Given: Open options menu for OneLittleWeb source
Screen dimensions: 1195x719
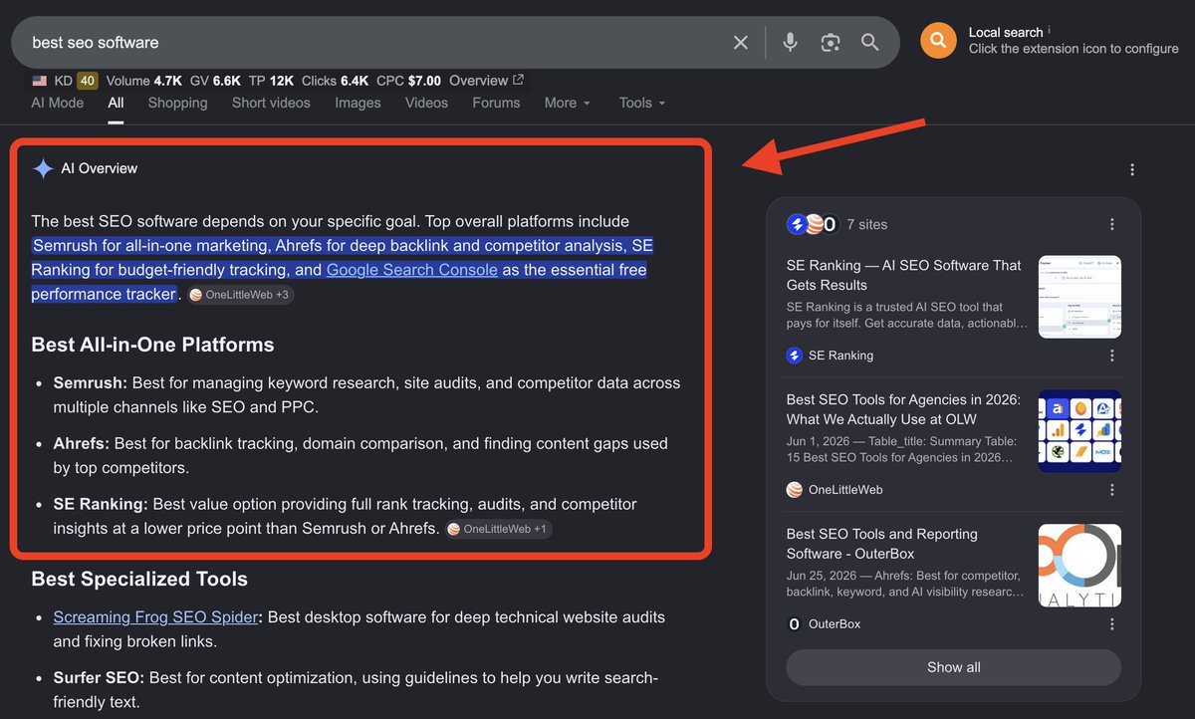Looking at the screenshot, I should point(1112,490).
